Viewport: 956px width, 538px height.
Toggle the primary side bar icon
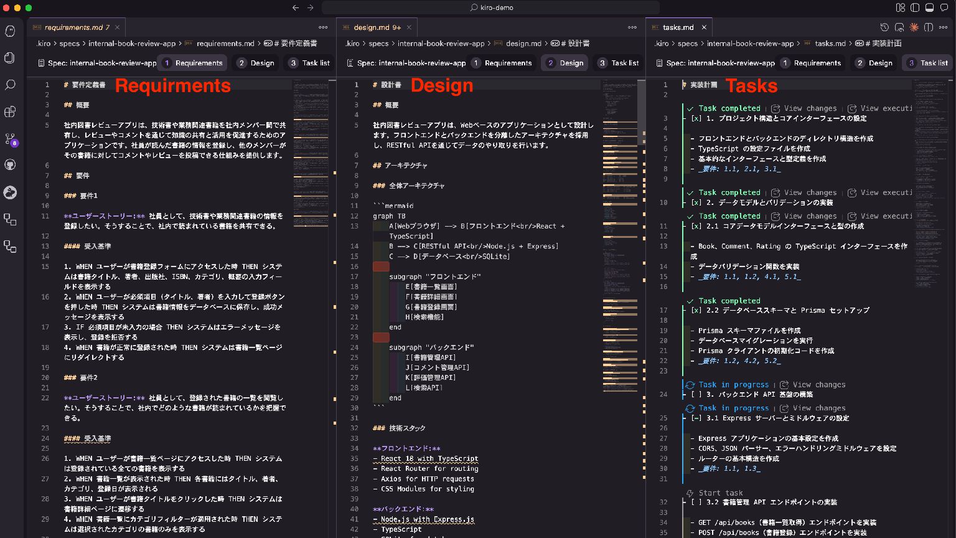pyautogui.click(x=915, y=7)
